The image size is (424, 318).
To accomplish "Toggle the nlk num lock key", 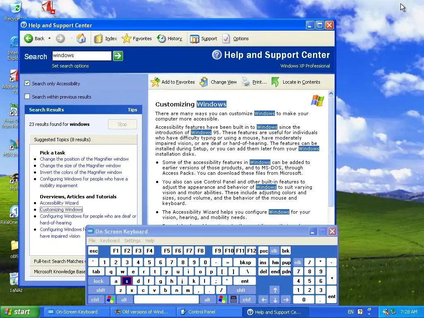I will coord(298,262).
